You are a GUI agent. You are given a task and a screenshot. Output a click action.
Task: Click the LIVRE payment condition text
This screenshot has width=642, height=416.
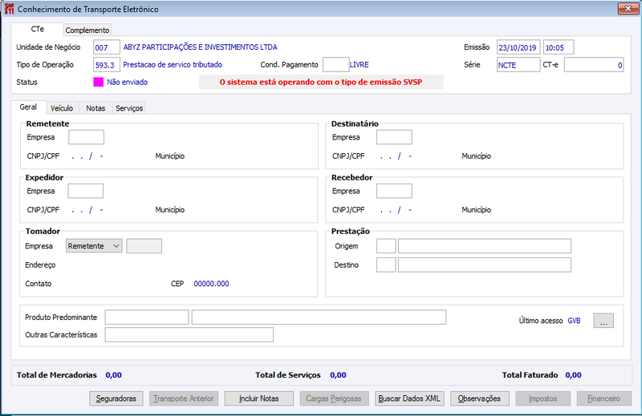pyautogui.click(x=359, y=65)
